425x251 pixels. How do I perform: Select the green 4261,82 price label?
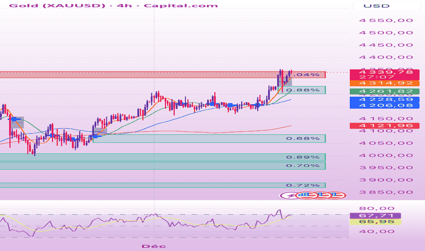click(x=384, y=91)
